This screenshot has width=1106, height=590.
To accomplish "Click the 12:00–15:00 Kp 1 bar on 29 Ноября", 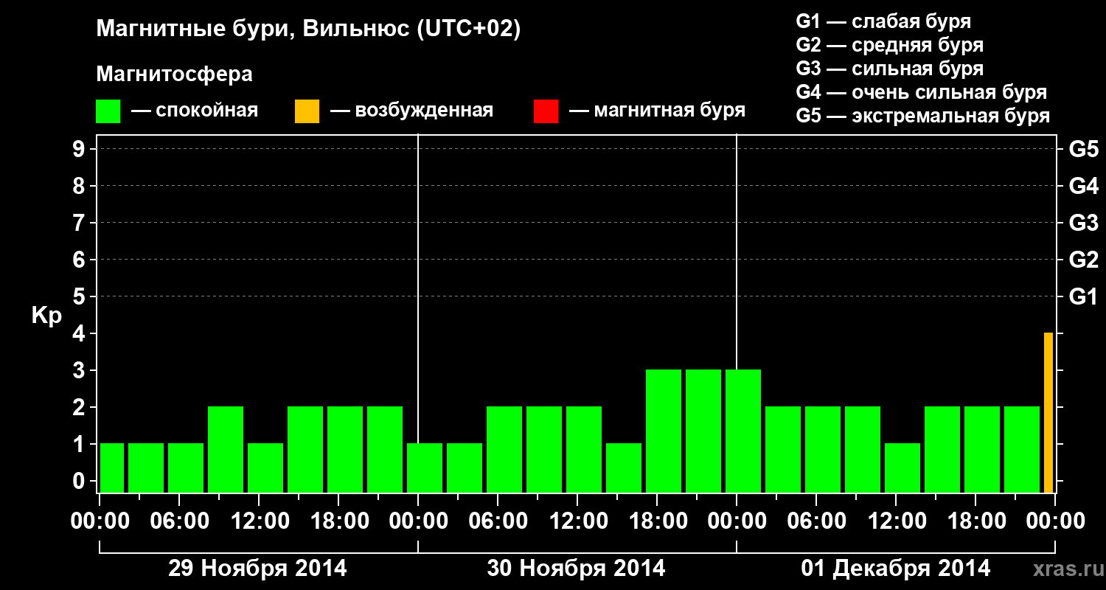I will point(265,468).
